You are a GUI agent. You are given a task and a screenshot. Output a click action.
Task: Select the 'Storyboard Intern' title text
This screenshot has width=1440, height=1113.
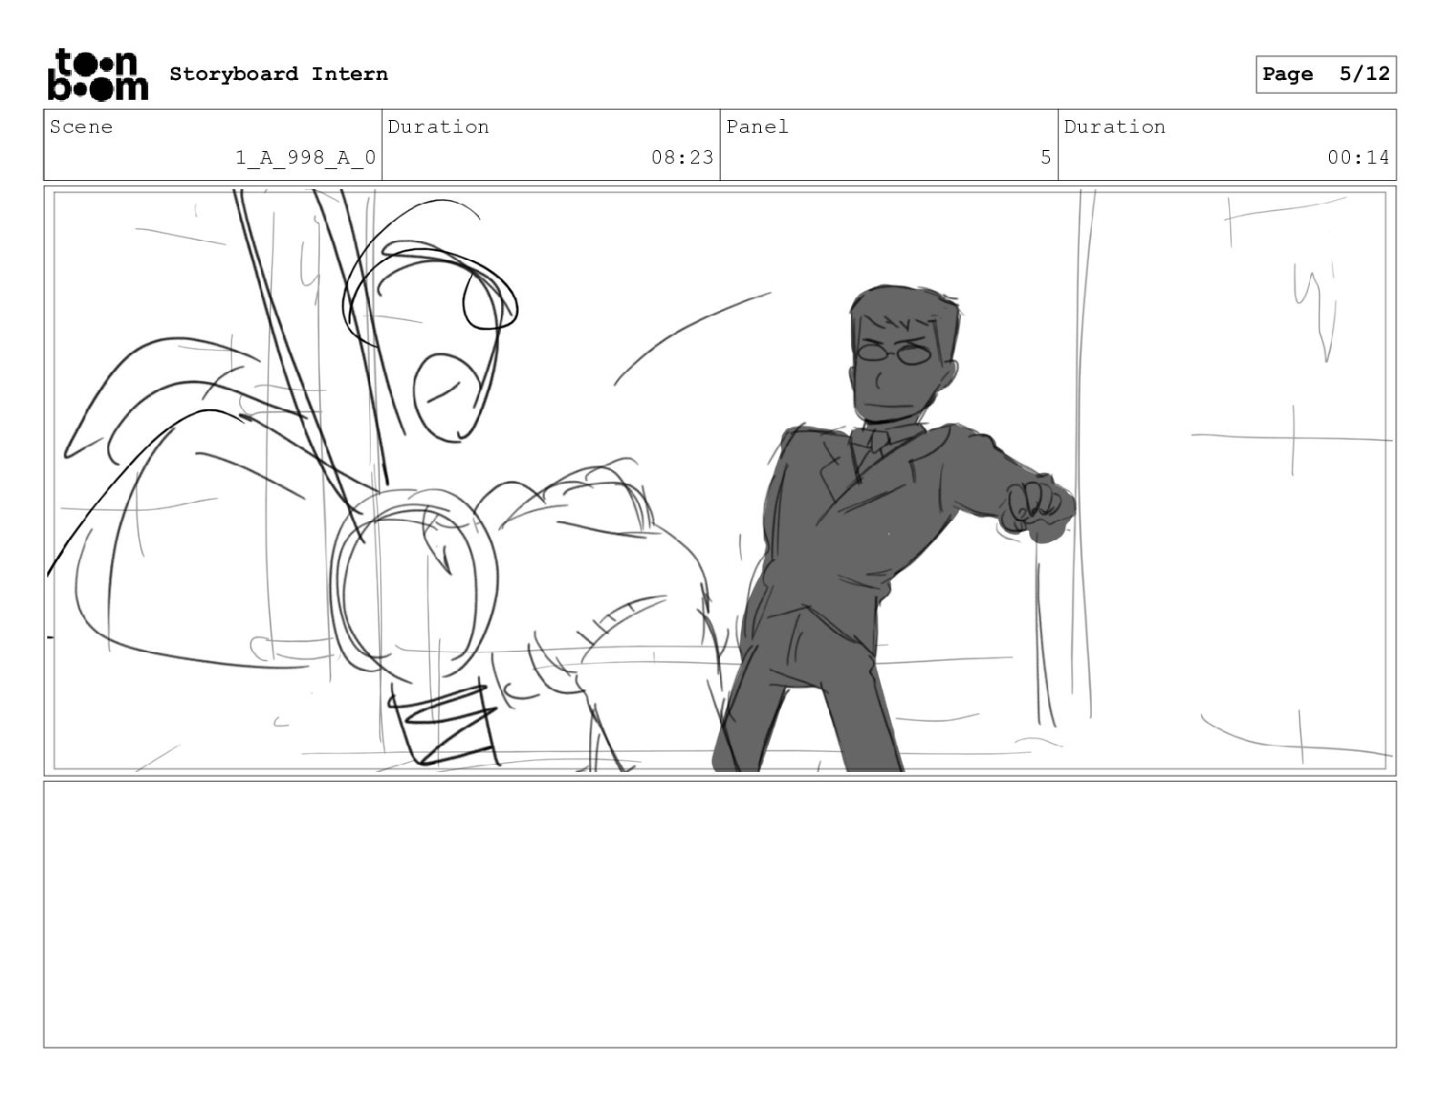coord(278,75)
